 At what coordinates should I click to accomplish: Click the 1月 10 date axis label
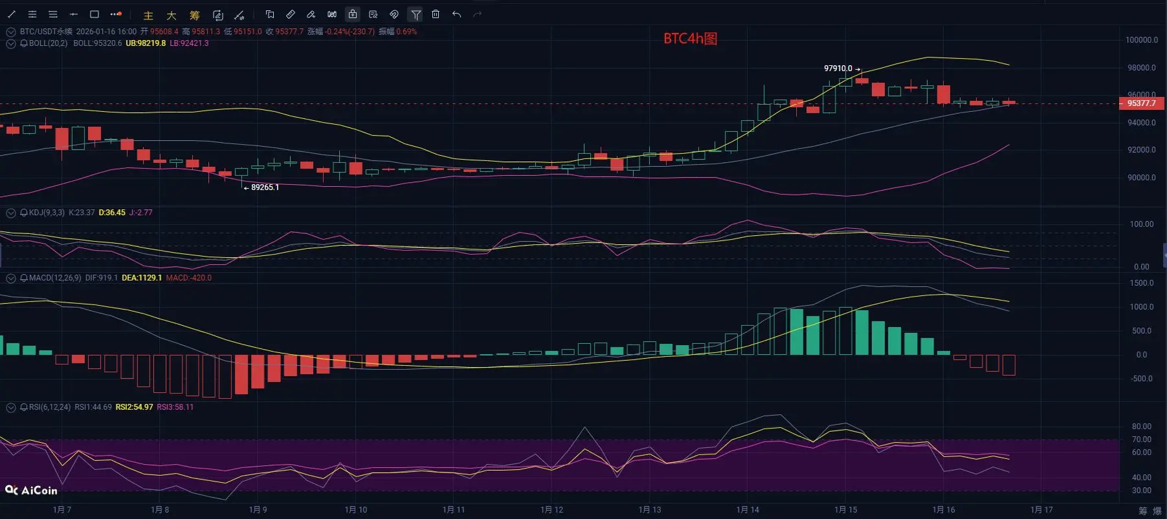coord(356,510)
